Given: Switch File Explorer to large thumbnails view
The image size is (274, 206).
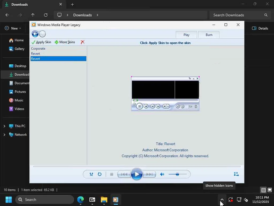Looking at the screenshot, I should [x=270, y=190].
